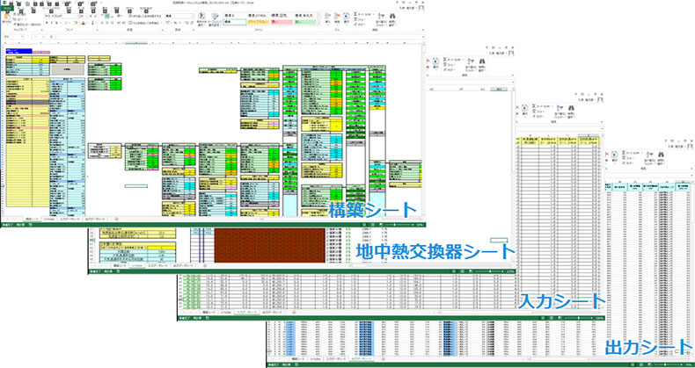The image size is (695, 368).
Task: Click the Paste icon in the main ribbon
Action: [8, 18]
